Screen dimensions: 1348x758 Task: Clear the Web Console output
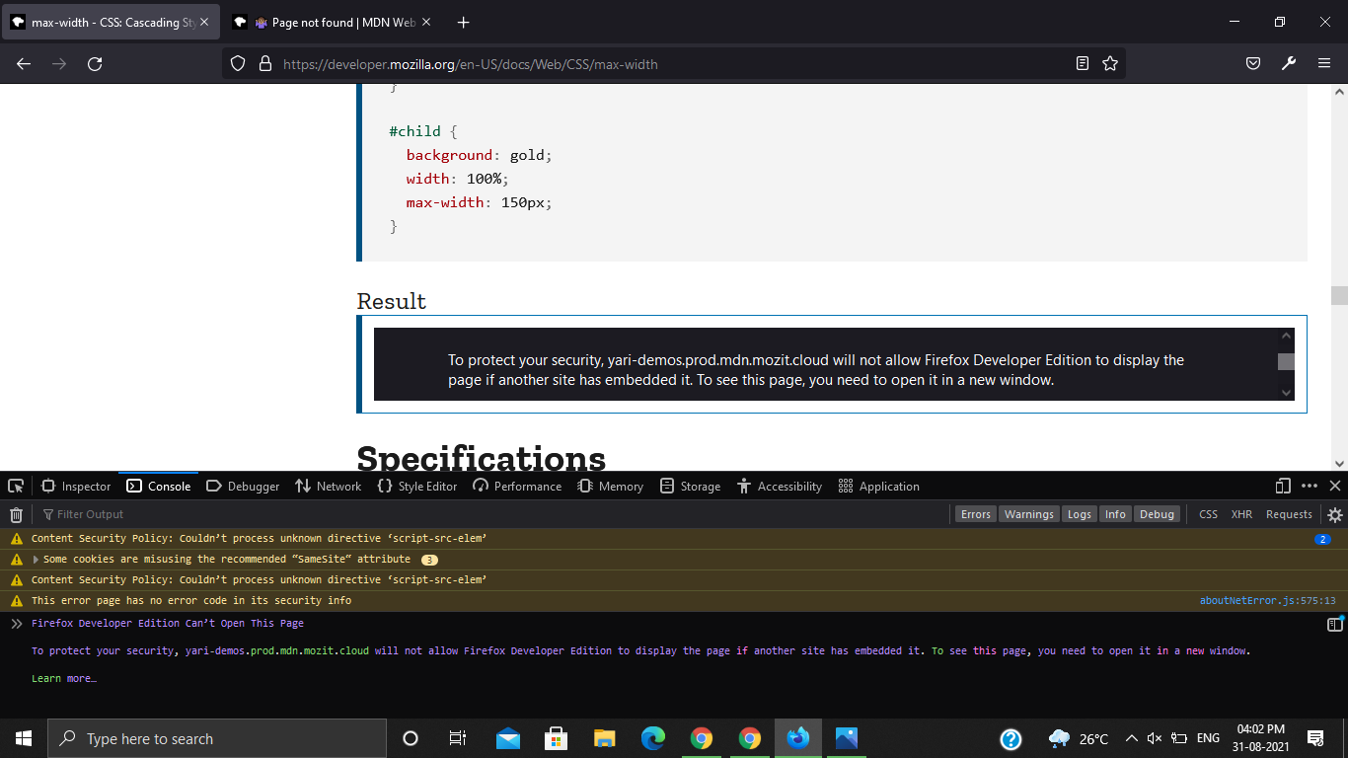click(x=16, y=513)
